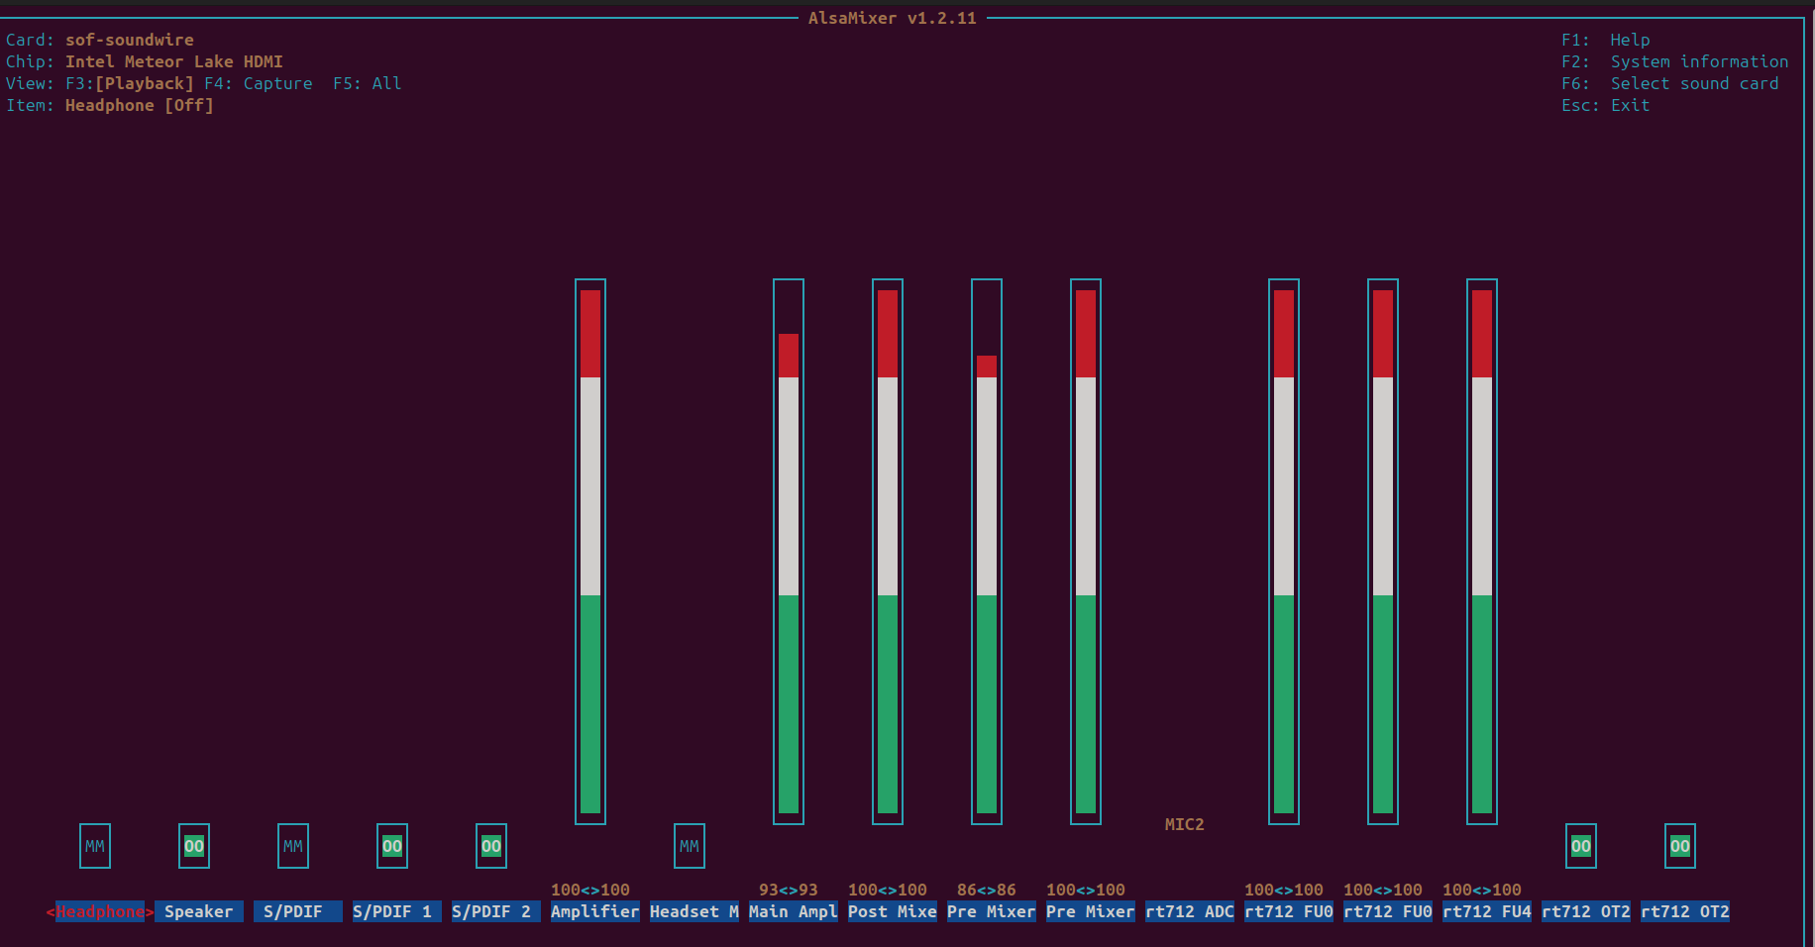Viewport: 1815px width, 947px height.
Task: Unmute the S/PDIF channel's MM box
Action: (293, 846)
